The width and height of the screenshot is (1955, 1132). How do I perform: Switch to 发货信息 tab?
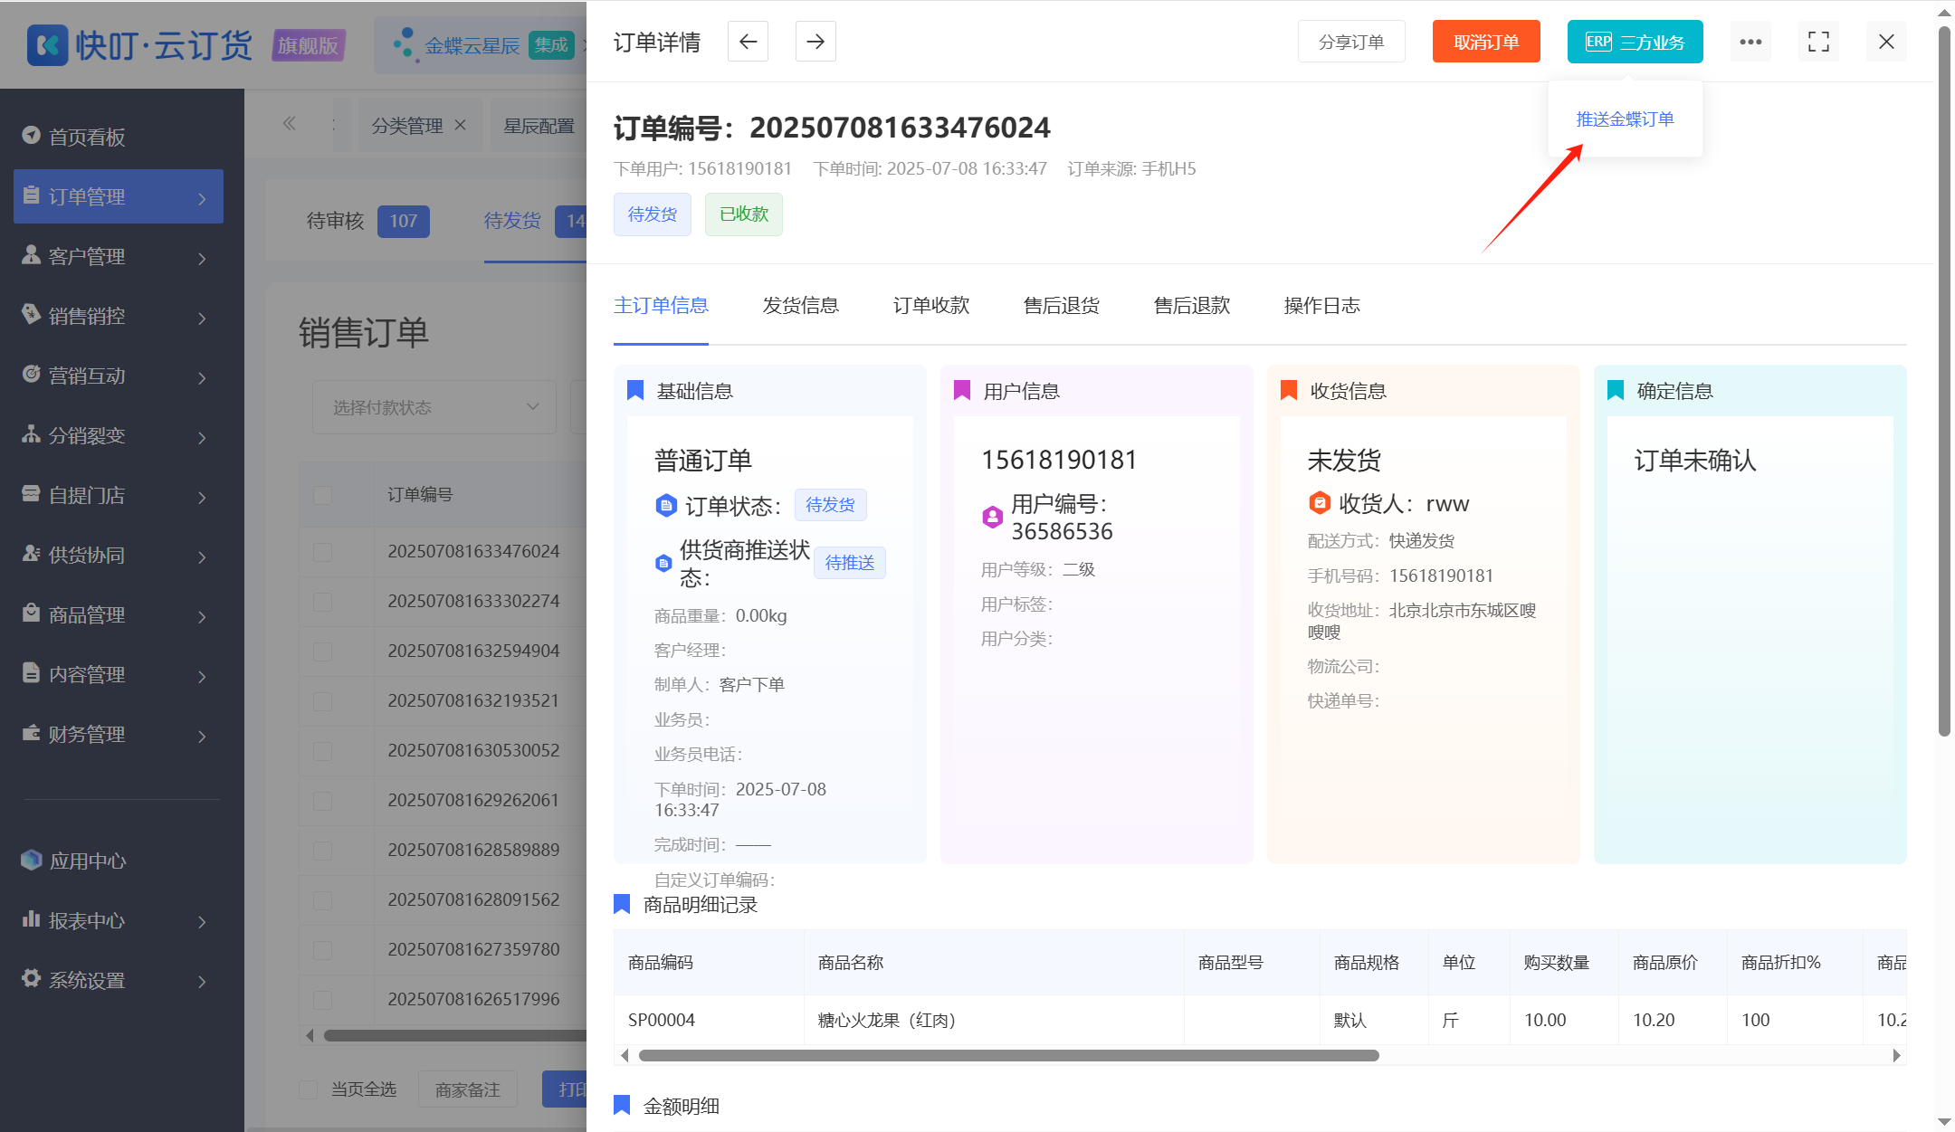pyautogui.click(x=800, y=306)
